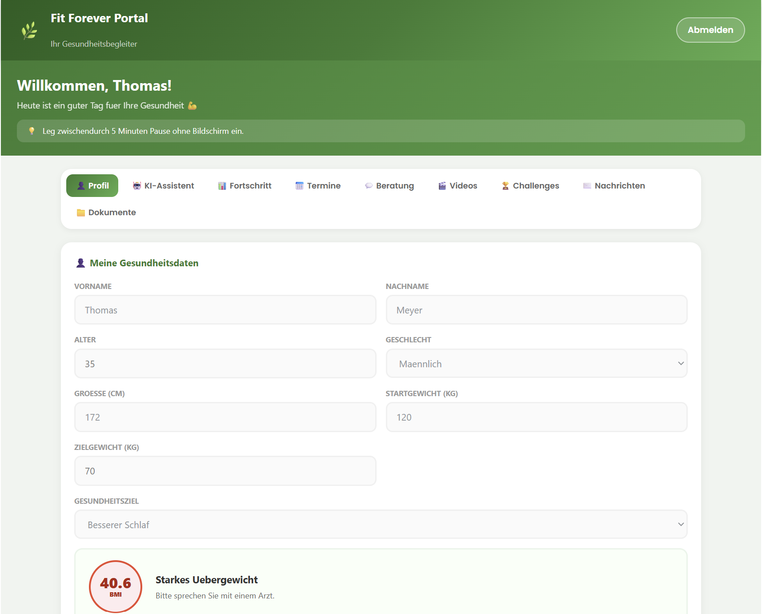This screenshot has height=614, width=762.
Task: Expand the Gesundheitsziel dropdown
Action: pos(381,525)
